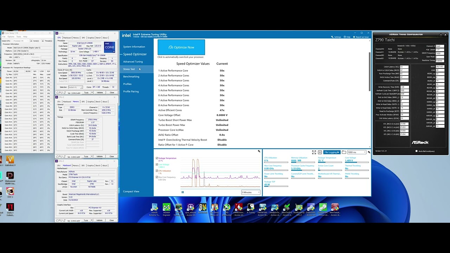Toggle the Package Temperature graph checkbox
Screen dimensions: 450x253
pos(157,158)
